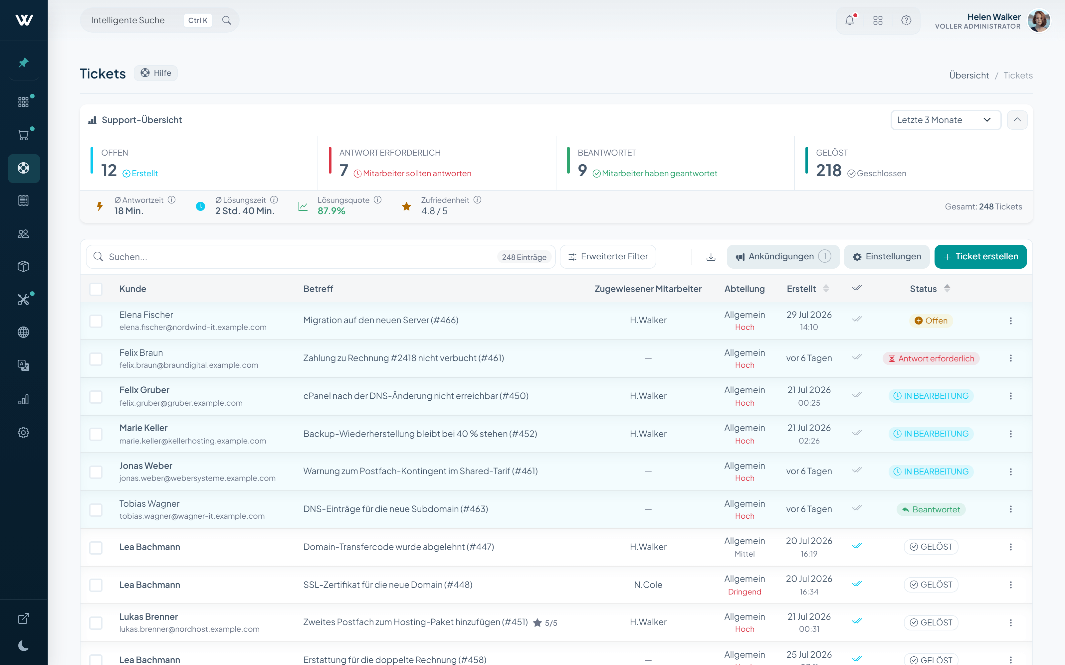1065x665 pixels.
Task: Open the header quick apps grid icon
Action: (x=878, y=20)
